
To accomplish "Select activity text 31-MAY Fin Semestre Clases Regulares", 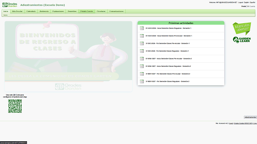I will click(167, 81).
